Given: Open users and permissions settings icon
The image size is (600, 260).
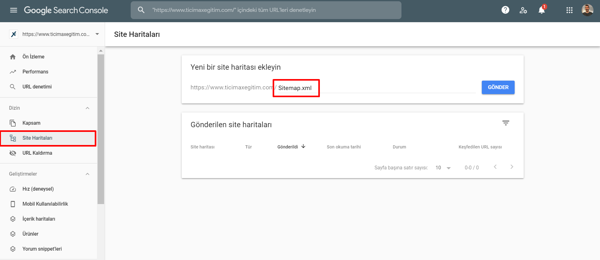Looking at the screenshot, I should [523, 10].
